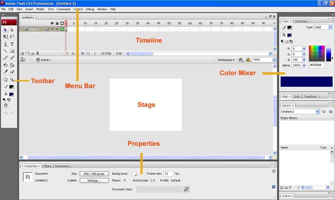Click the Properties panel help question-mark icon

pyautogui.click(x=274, y=171)
